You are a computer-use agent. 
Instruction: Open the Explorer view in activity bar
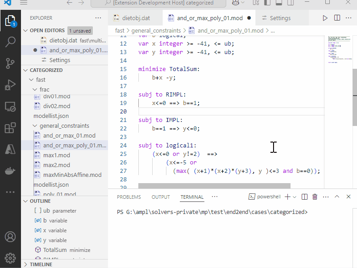(x=10, y=21)
